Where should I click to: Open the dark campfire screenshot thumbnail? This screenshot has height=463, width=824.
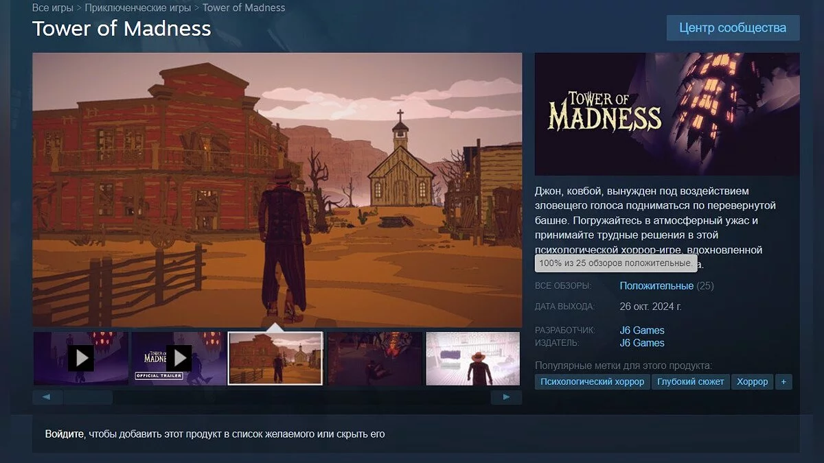[x=375, y=358]
